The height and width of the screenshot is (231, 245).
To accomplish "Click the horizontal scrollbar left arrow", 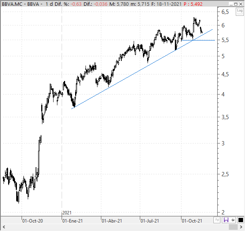I will (4, 227).
